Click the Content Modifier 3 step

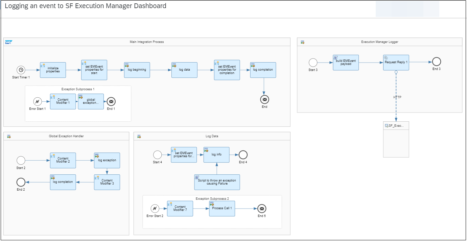pyautogui.click(x=107, y=182)
